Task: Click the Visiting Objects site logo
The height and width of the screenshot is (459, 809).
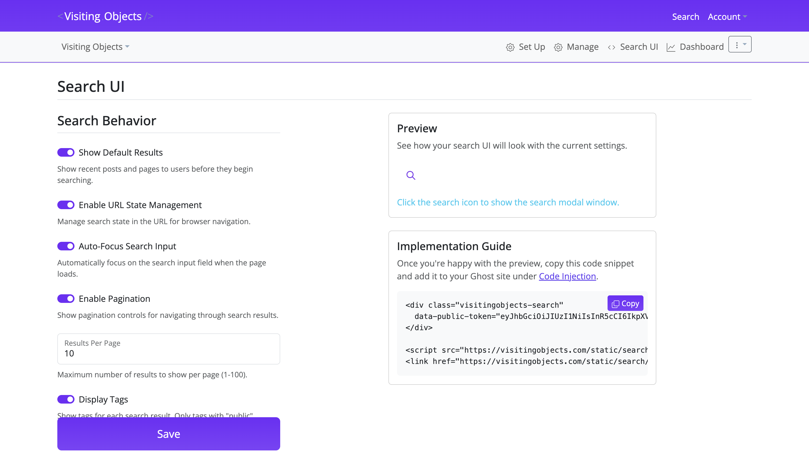Action: tap(105, 16)
